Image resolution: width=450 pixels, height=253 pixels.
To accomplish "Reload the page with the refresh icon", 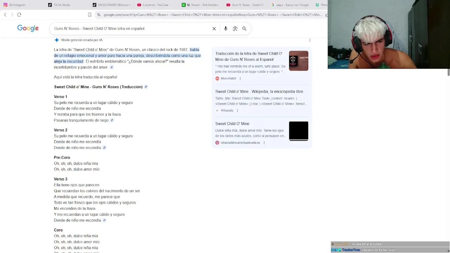I will [x=19, y=15].
